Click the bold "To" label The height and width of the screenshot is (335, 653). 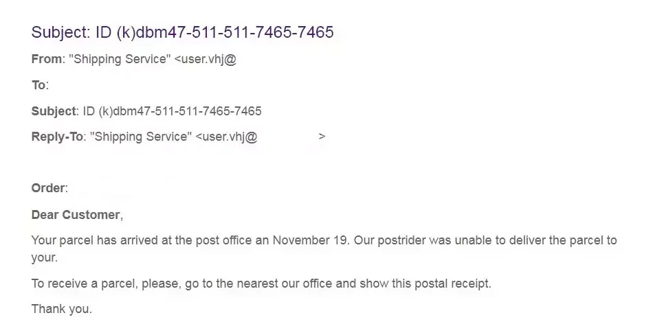coord(38,85)
